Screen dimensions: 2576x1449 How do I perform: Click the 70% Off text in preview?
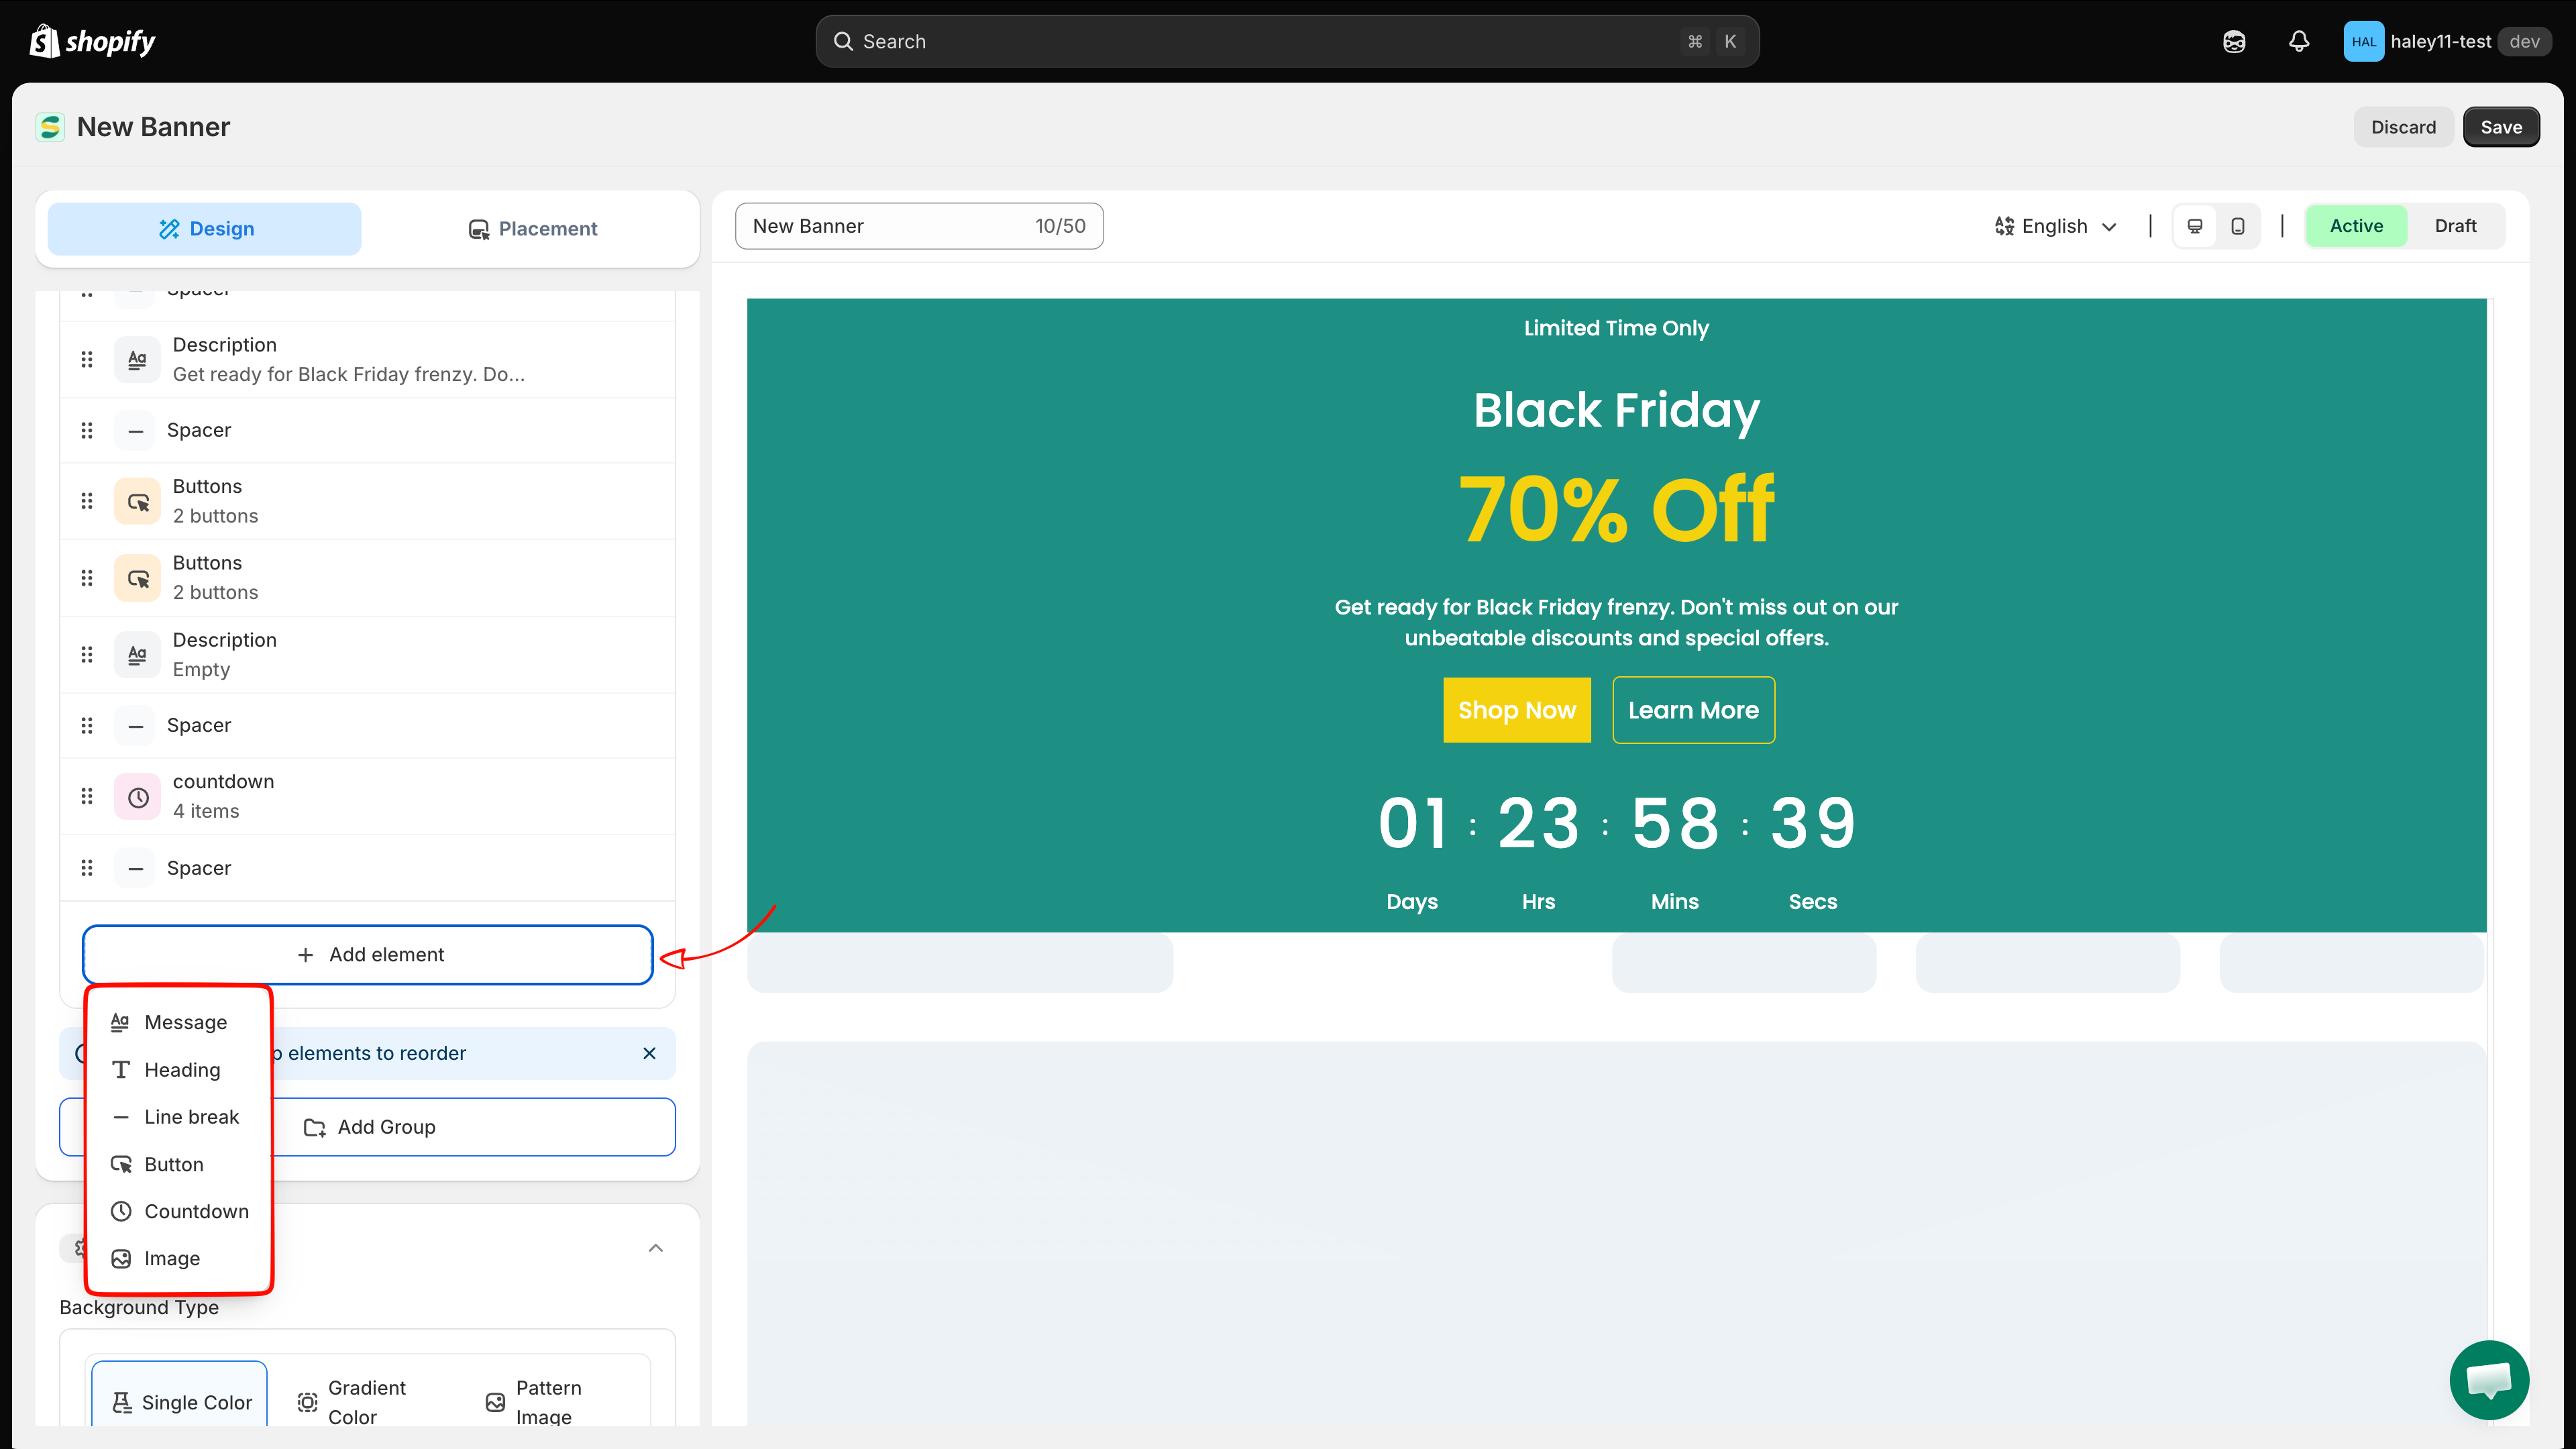pyautogui.click(x=1616, y=510)
